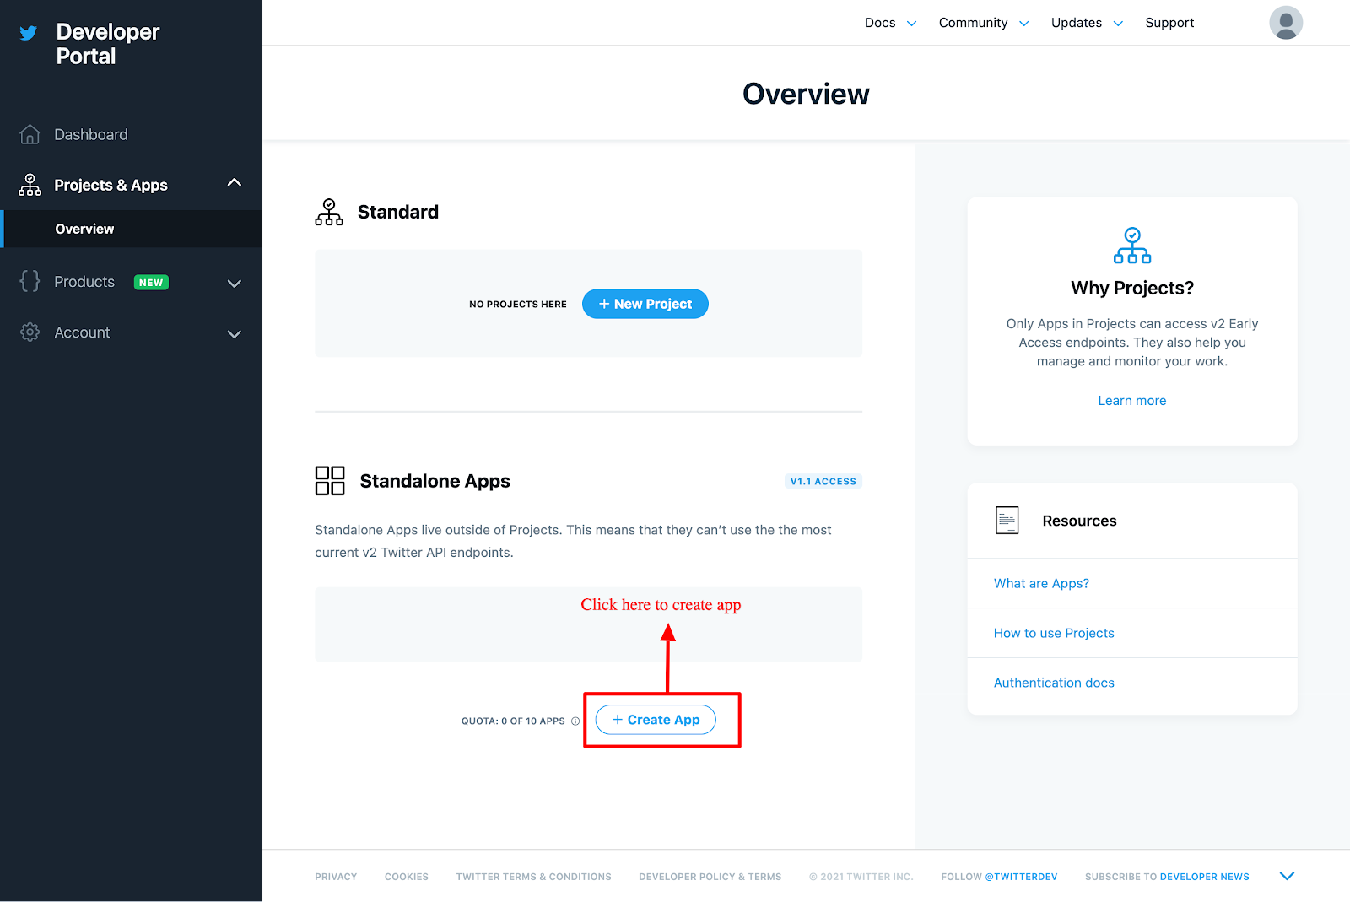Open Dashboard via its home icon
Image resolution: width=1350 pixels, height=902 pixels.
pos(30,134)
